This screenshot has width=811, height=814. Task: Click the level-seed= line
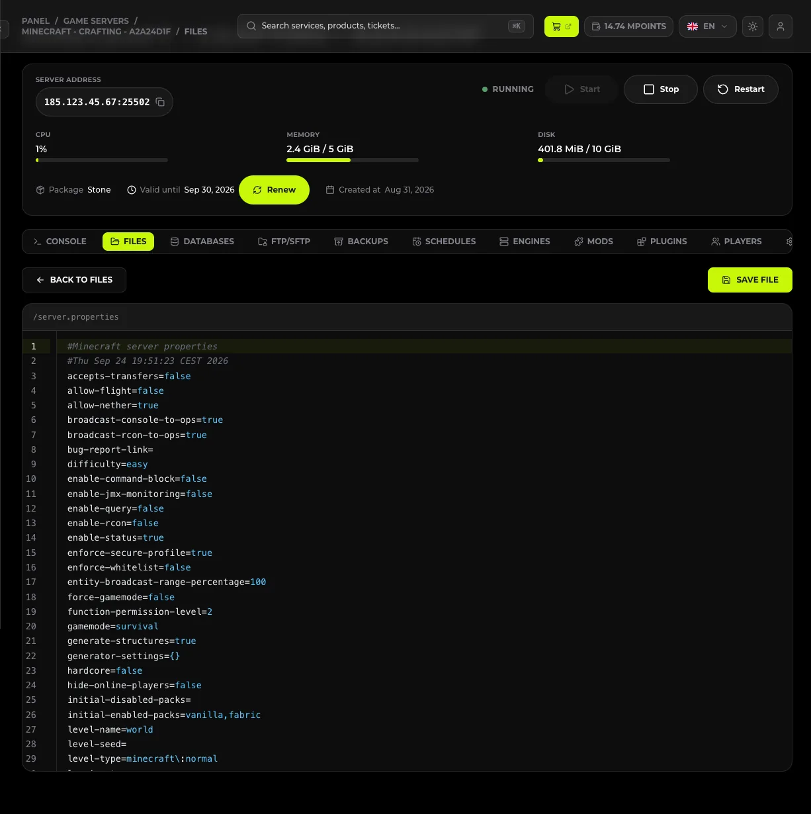pyautogui.click(x=97, y=744)
